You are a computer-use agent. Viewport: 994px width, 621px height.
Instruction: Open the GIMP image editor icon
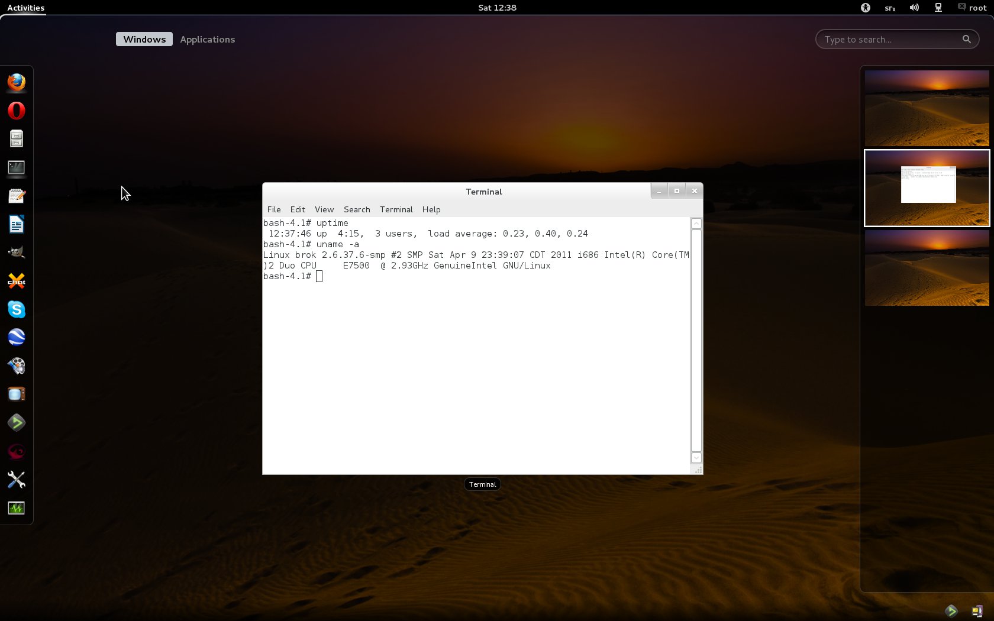[17, 253]
